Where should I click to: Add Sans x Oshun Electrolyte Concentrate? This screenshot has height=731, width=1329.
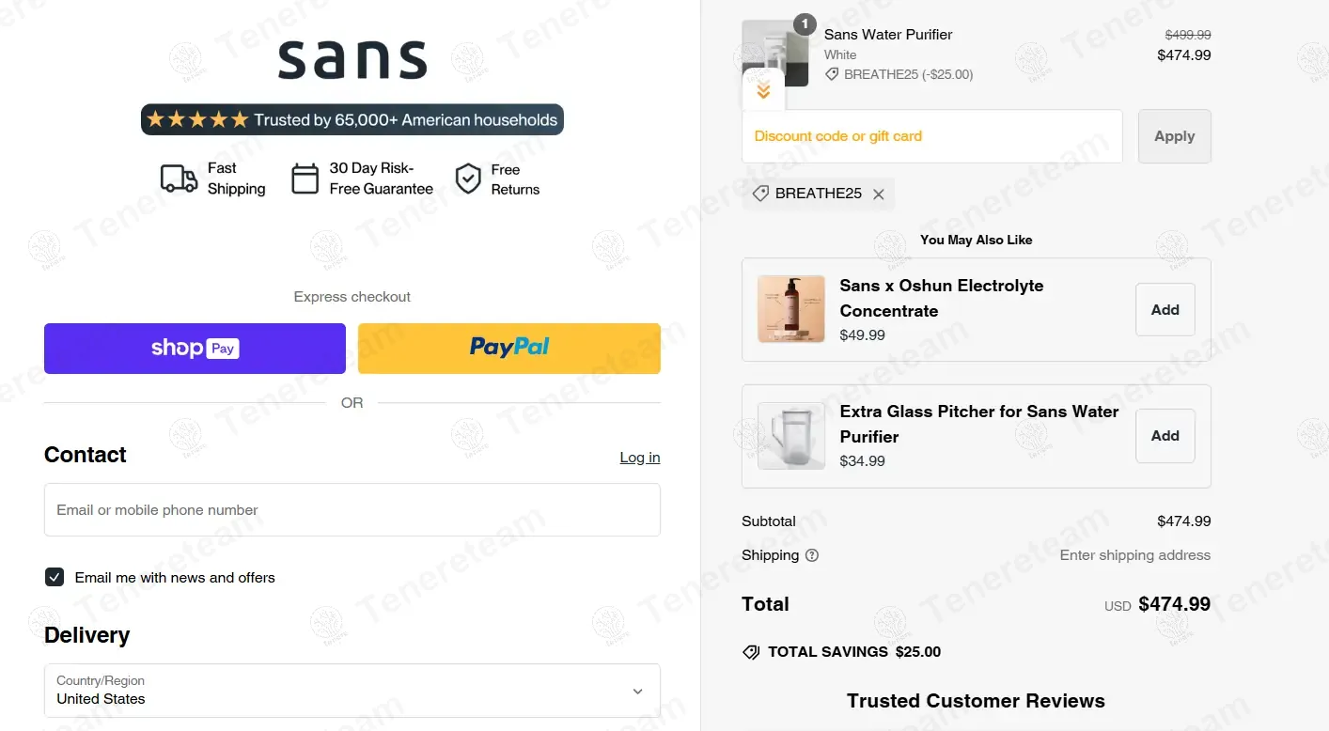[x=1165, y=310]
